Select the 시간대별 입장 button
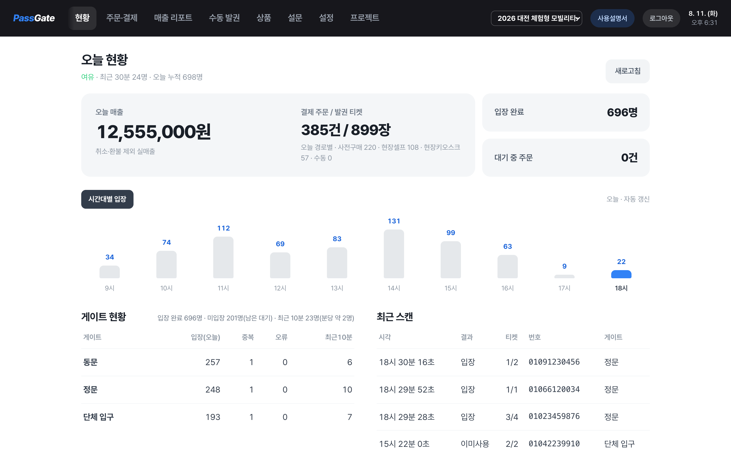731x457 pixels. coord(107,199)
